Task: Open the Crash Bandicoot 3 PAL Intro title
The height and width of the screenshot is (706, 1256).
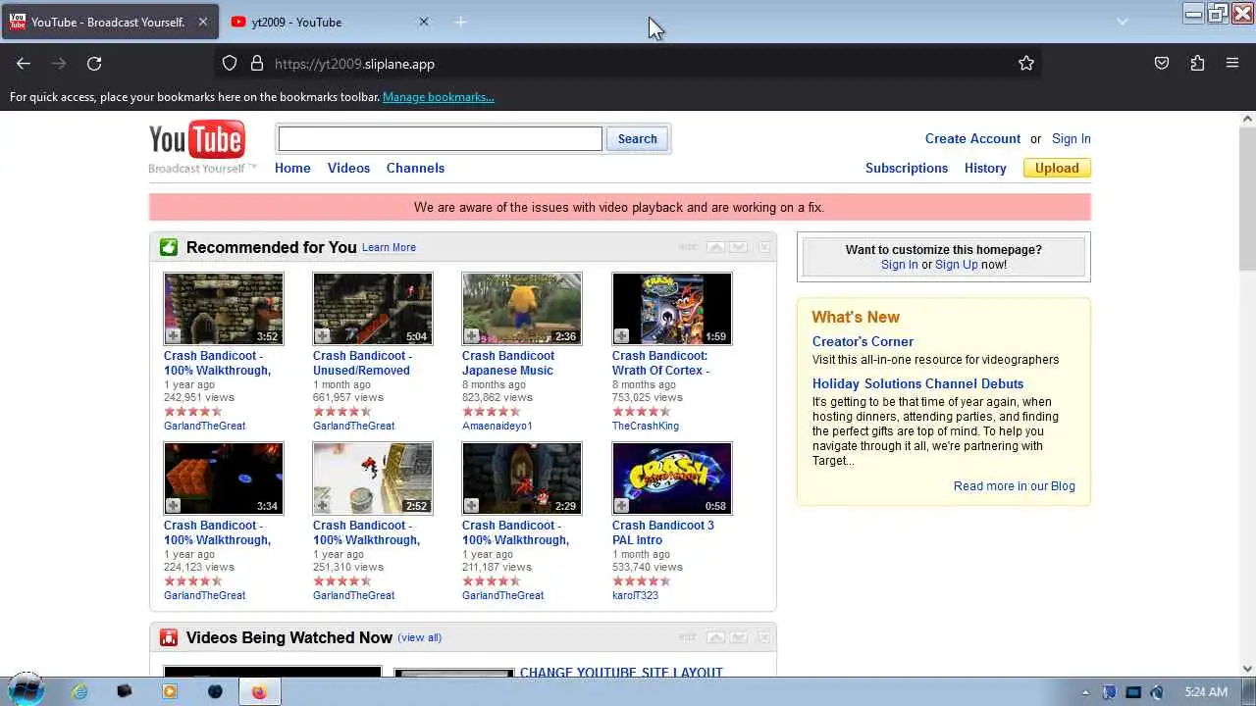Action: point(663,532)
